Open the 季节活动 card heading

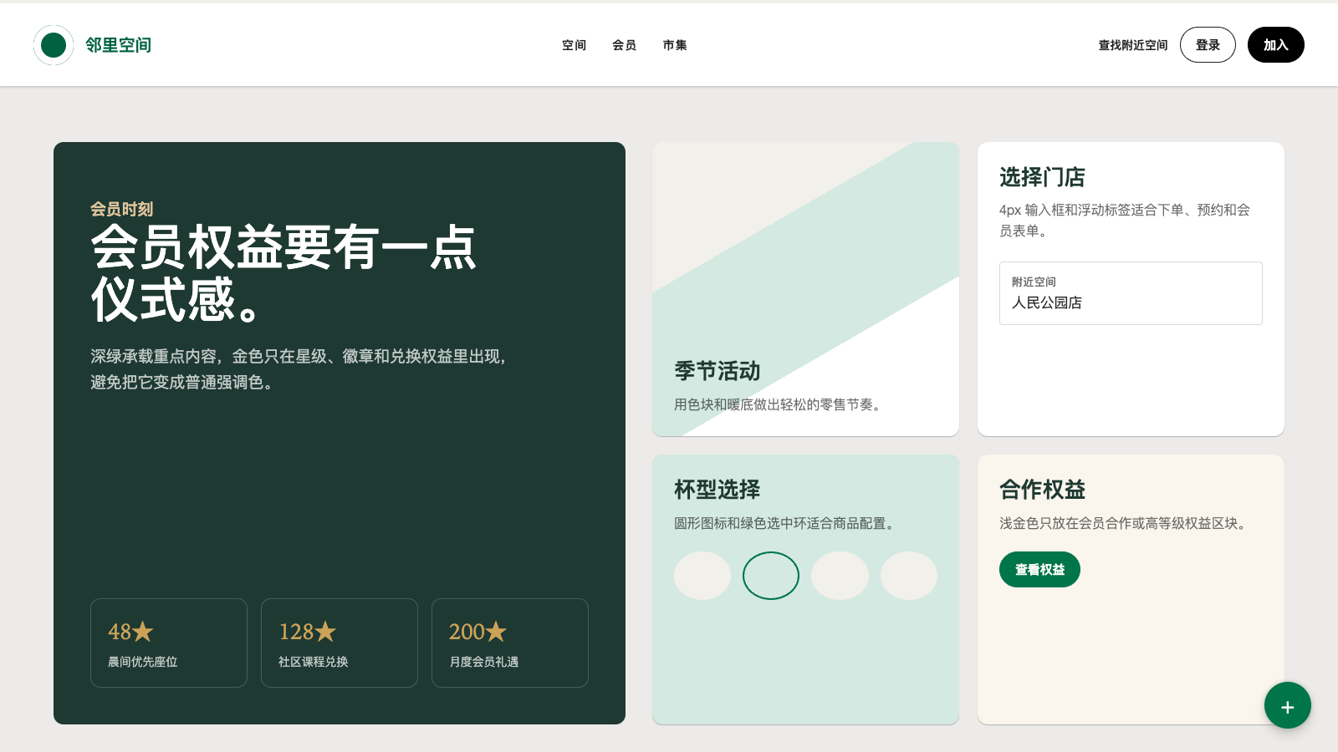tap(718, 371)
